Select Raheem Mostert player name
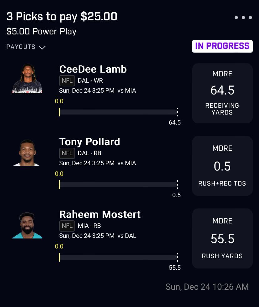The width and height of the screenshot is (259, 307). pos(100,214)
